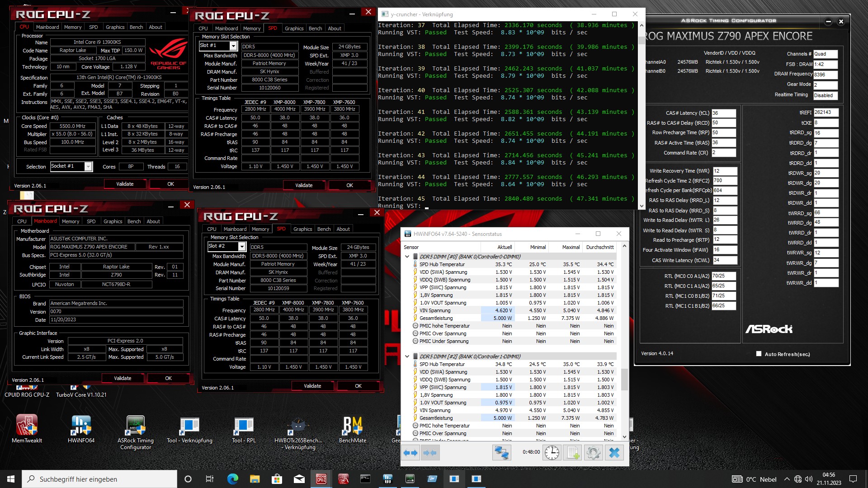Image resolution: width=868 pixels, height=488 pixels.
Task: Click y-cruncher scrollbar down arrow
Action: [x=641, y=206]
